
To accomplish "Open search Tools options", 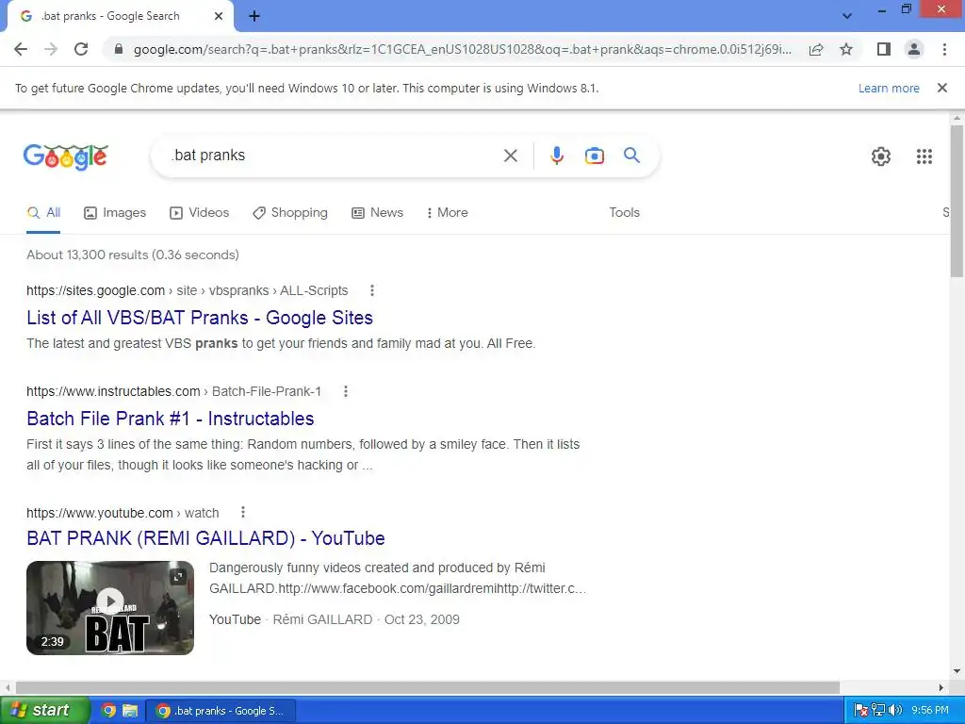I will (x=624, y=212).
